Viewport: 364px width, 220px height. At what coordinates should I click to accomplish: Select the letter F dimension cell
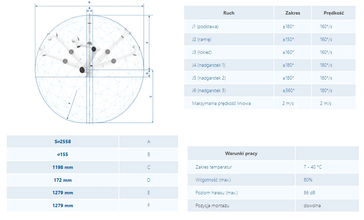[x=149, y=205]
